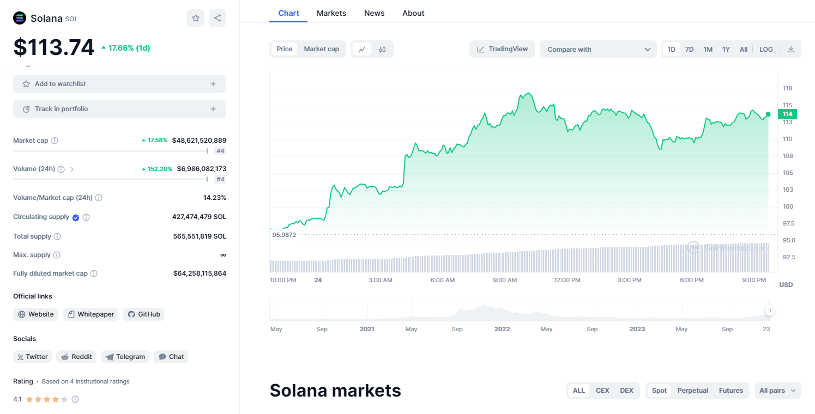Screen dimensions: 815x414
Task: Select the 1M time range
Action: click(708, 49)
